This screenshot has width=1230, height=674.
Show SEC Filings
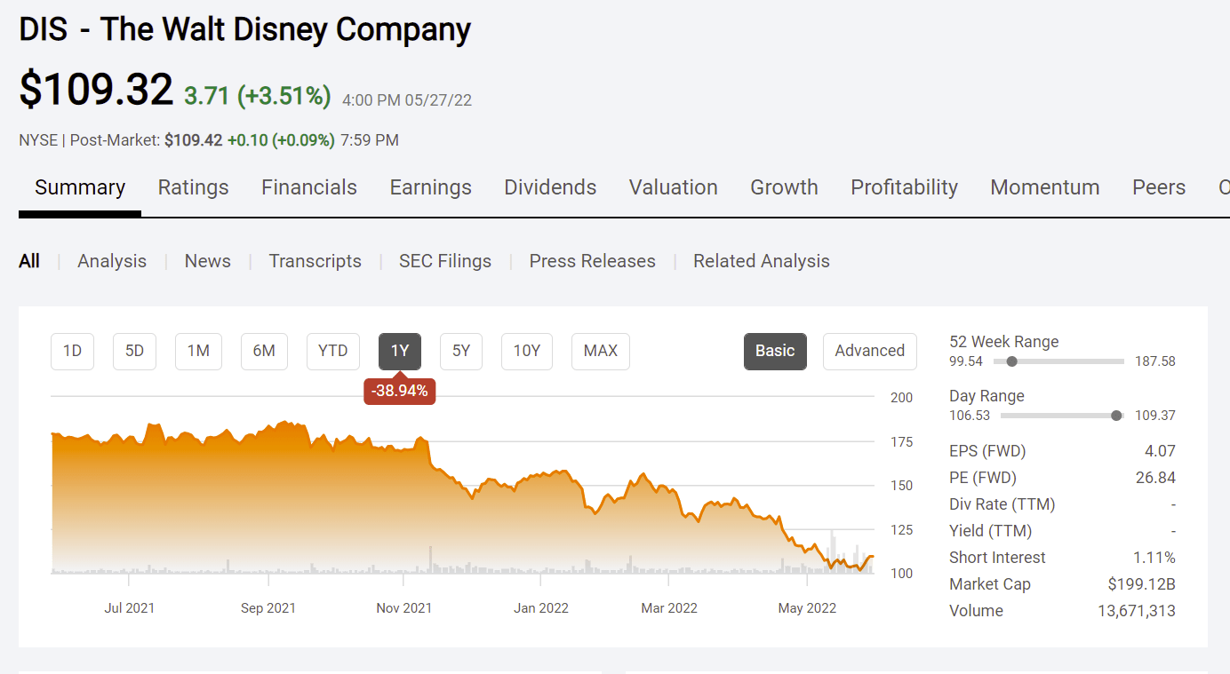click(445, 261)
